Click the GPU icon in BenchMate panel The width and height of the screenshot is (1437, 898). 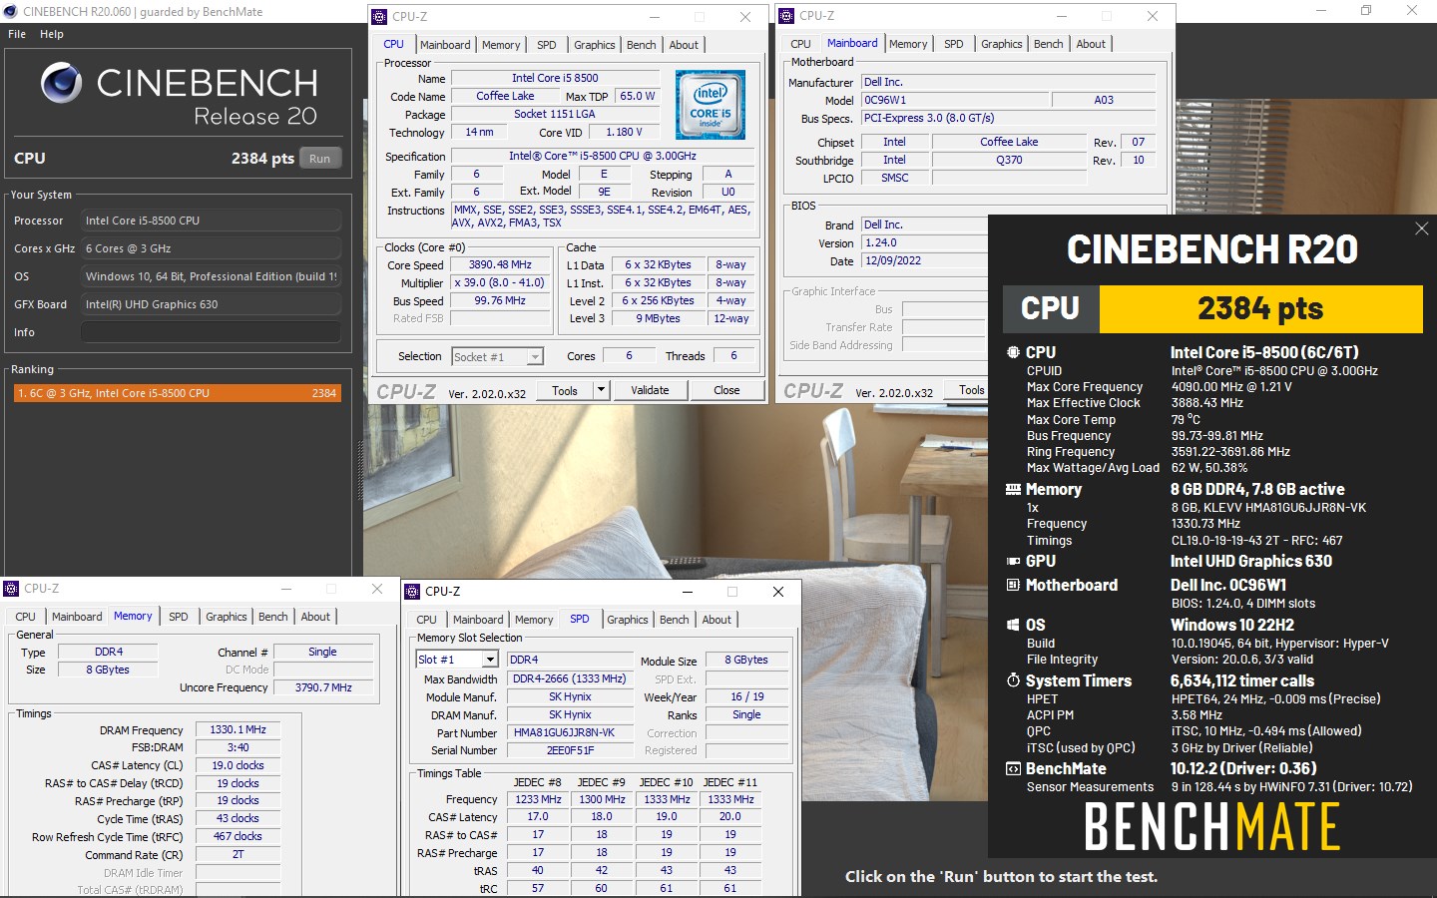[x=1013, y=561]
